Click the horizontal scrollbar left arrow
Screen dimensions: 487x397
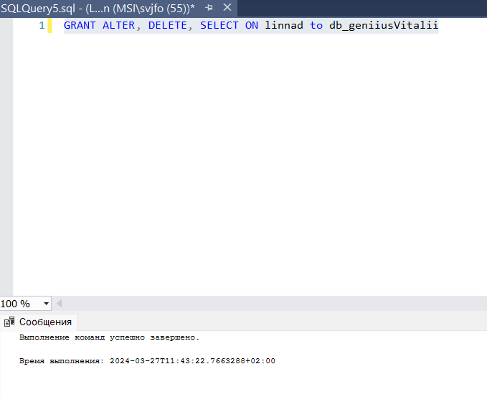point(59,304)
